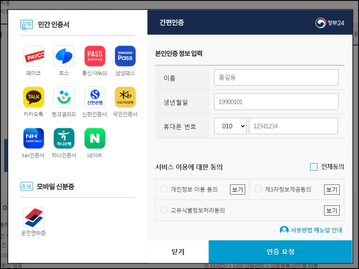Choose the Banksalad (뱅크샐러드) icon
359x269 pixels.
pos(64,97)
